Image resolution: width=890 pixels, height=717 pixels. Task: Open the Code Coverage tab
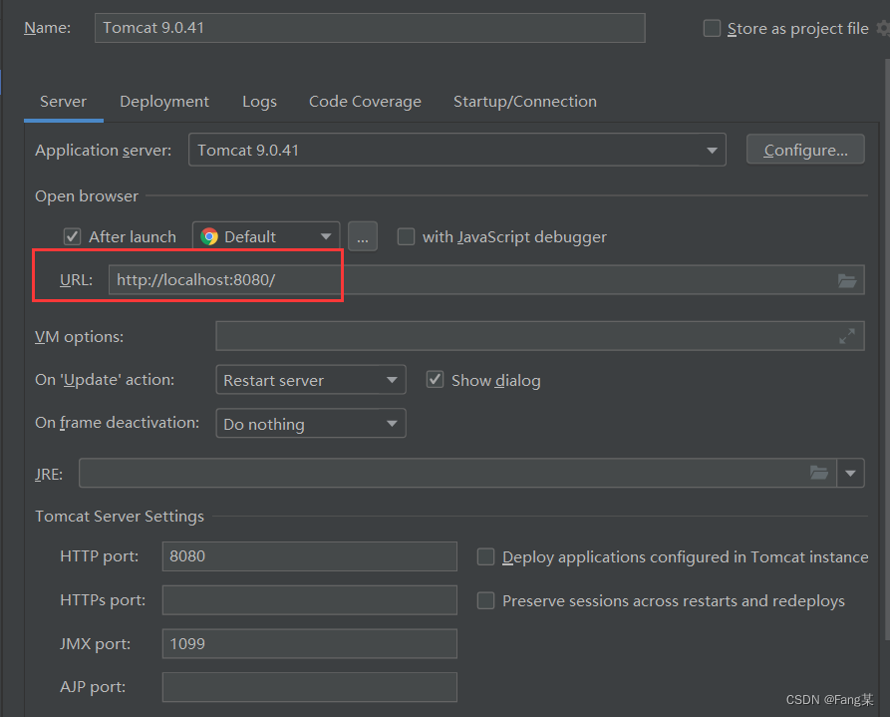coord(365,102)
